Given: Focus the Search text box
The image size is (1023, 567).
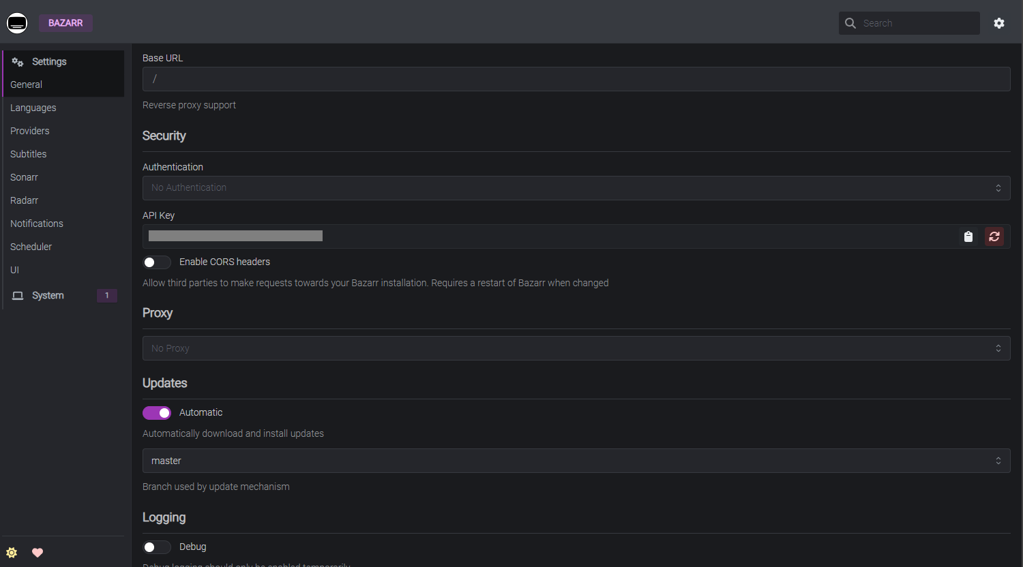Looking at the screenshot, I should coord(917,23).
